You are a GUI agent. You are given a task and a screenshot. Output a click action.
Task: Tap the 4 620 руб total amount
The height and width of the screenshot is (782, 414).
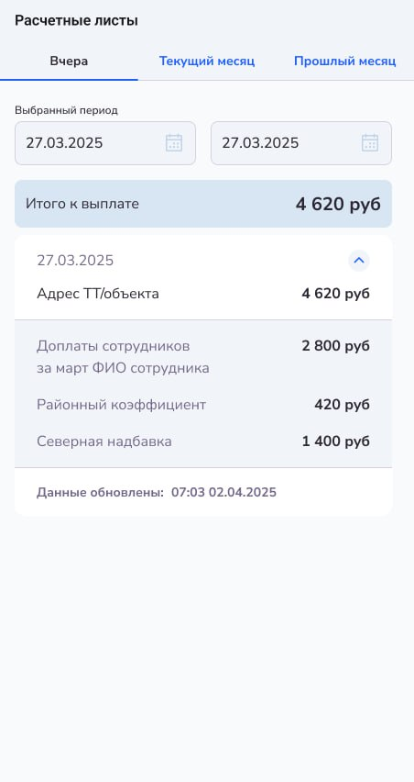point(338,204)
